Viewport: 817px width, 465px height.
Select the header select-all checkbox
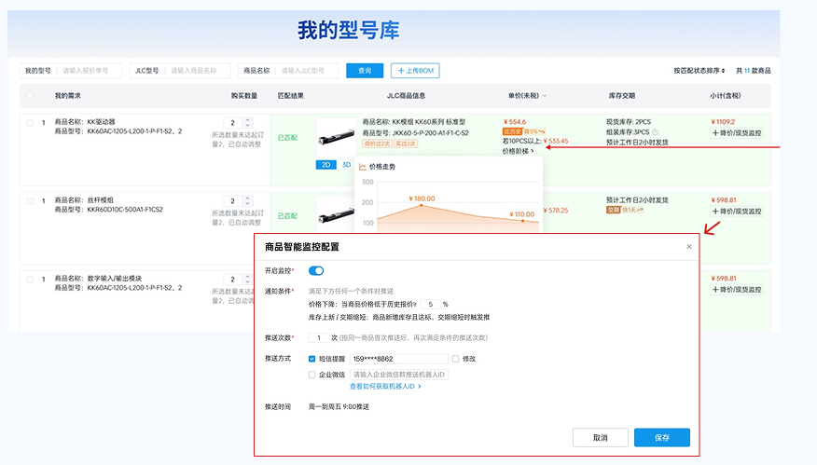[x=30, y=95]
